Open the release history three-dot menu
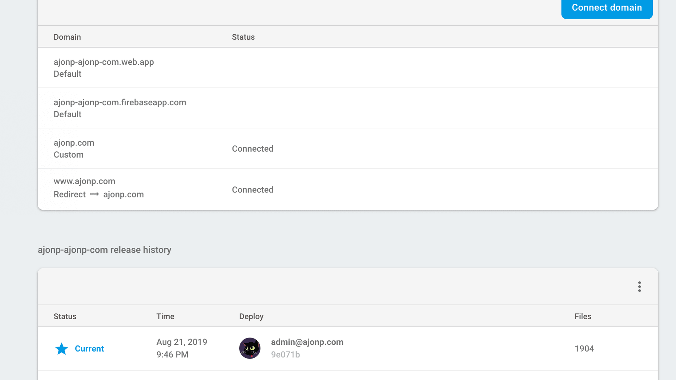Viewport: 676px width, 380px height. coord(639,287)
